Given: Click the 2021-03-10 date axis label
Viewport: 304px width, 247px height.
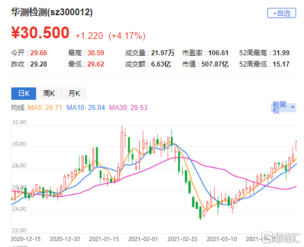Looking at the screenshot, I should click(x=222, y=239).
